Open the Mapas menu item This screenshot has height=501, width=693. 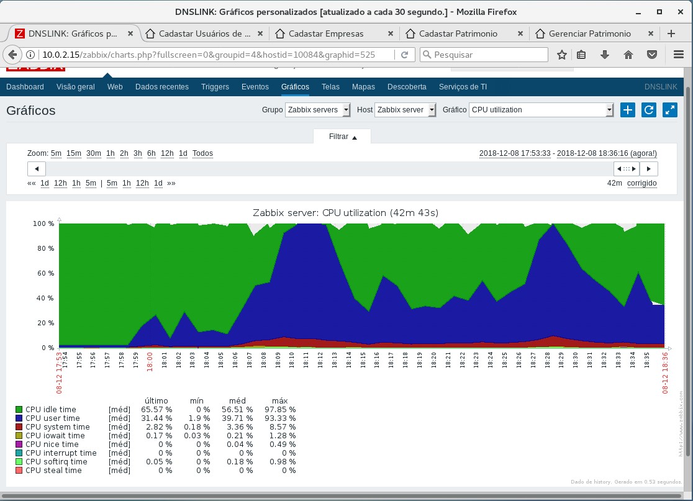click(363, 86)
